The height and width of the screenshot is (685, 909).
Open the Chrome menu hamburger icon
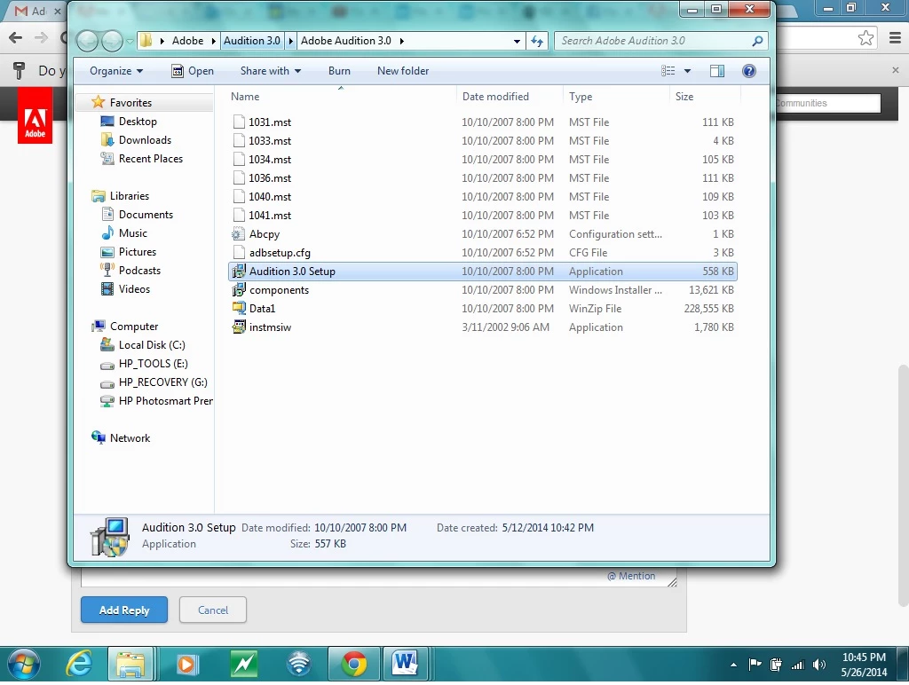click(x=895, y=38)
